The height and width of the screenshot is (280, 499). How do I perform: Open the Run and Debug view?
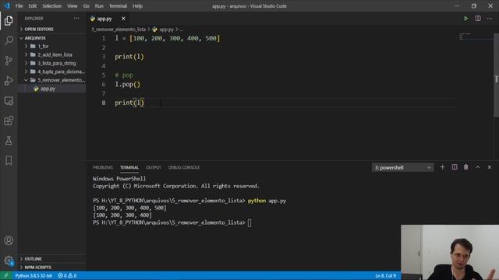9,80
